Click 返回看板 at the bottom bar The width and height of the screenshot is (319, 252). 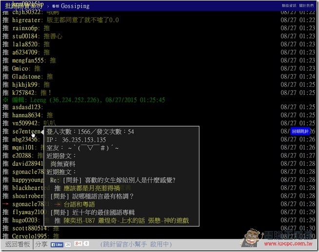pyautogui.click(x=18, y=244)
